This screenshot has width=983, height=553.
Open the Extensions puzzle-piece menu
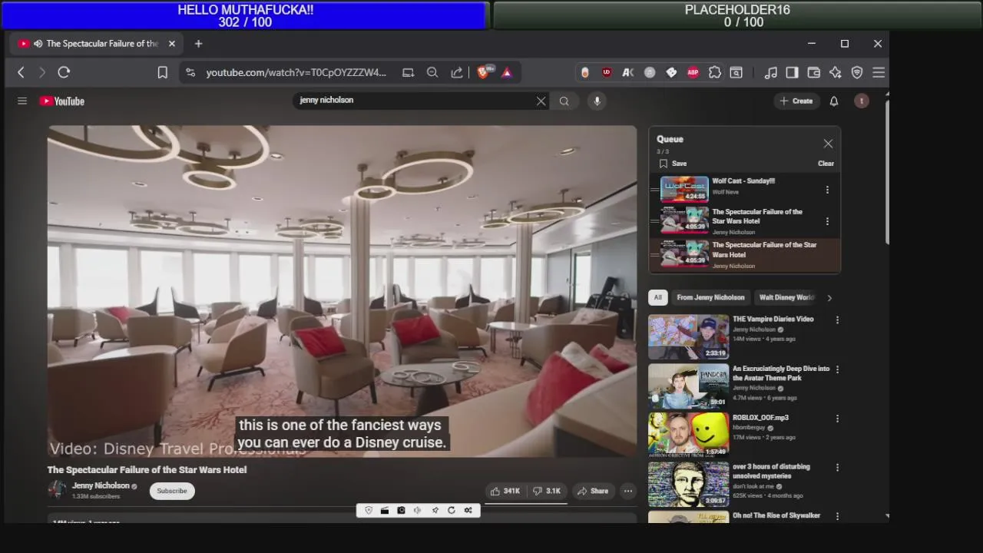(714, 72)
